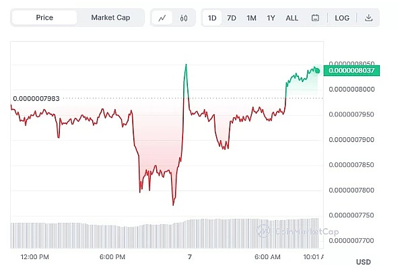The image size is (404, 278).
Task: Set the time range to 7D
Action: pos(232,18)
